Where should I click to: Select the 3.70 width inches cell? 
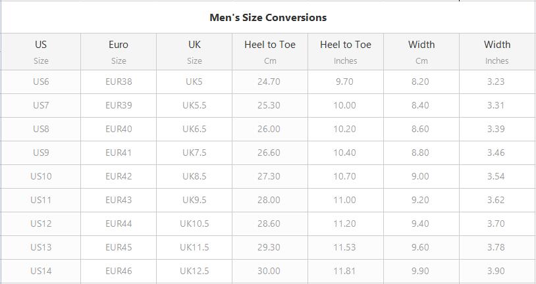pyautogui.click(x=496, y=224)
